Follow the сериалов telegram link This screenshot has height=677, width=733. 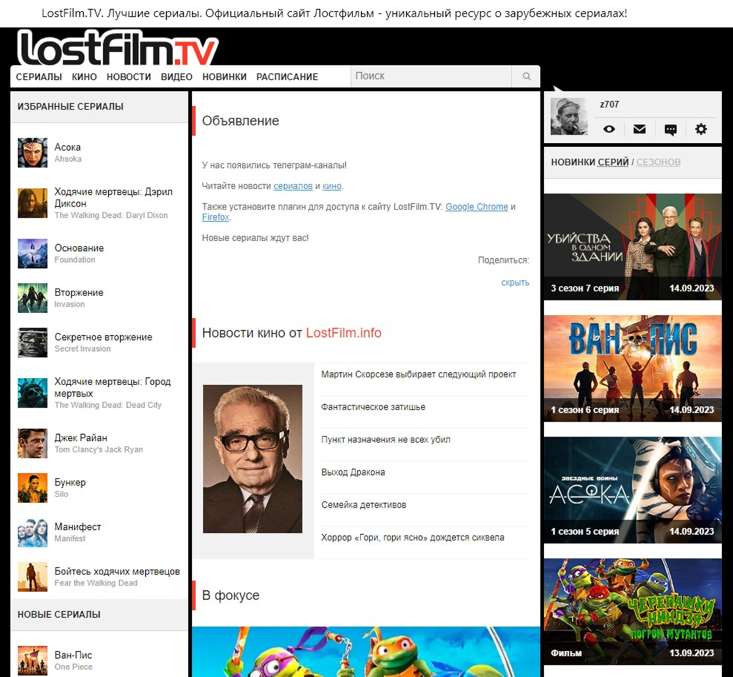pyautogui.click(x=293, y=186)
